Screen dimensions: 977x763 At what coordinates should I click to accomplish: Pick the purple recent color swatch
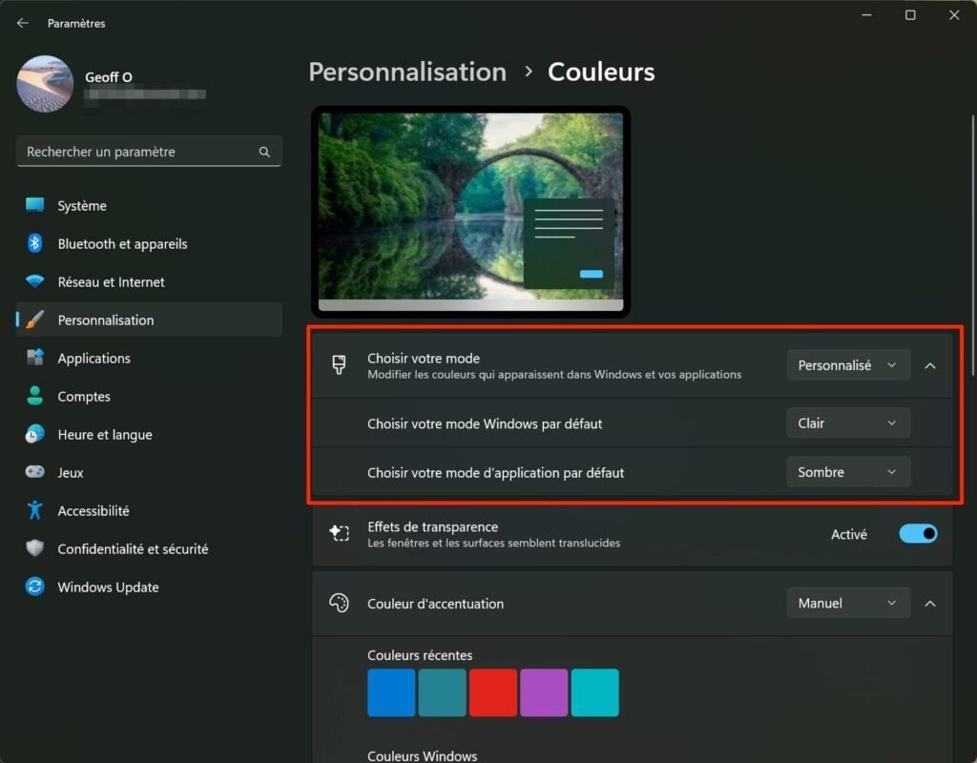(544, 692)
